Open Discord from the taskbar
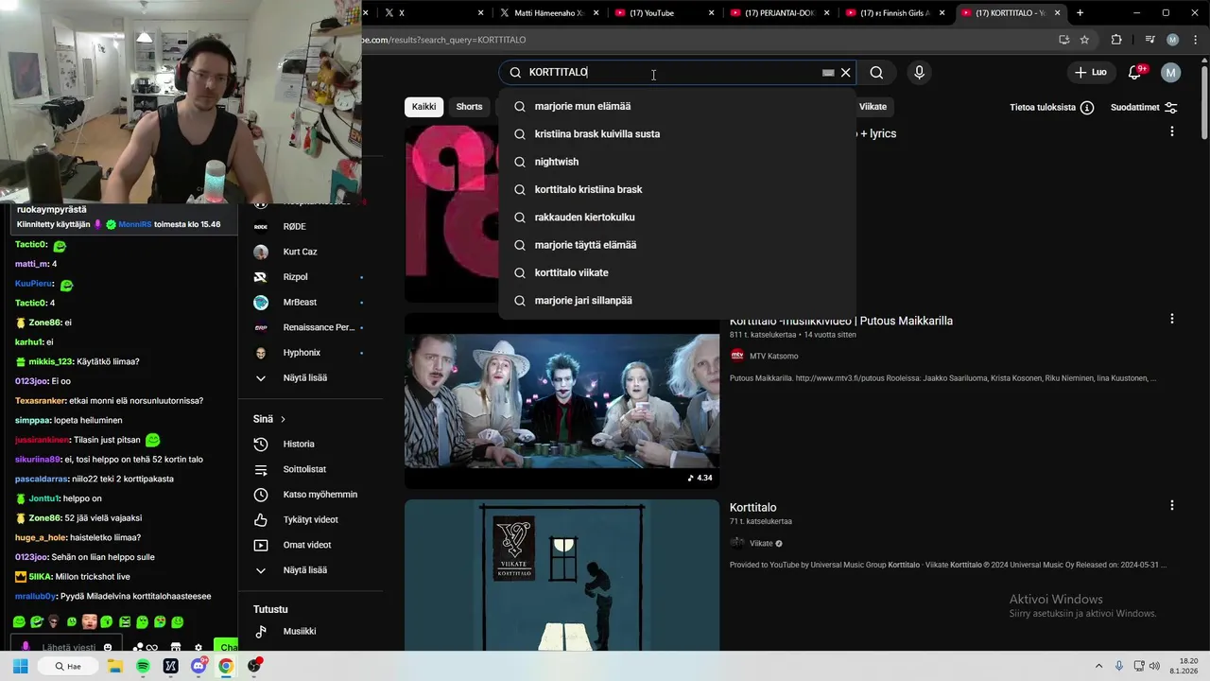The image size is (1210, 681). click(199, 666)
